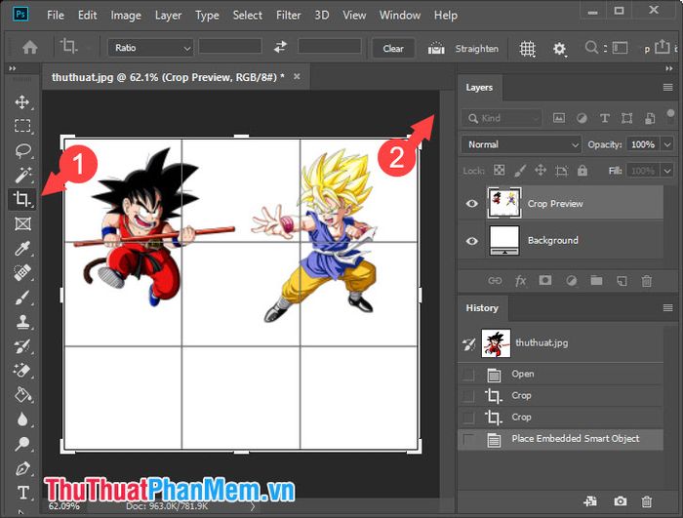Image resolution: width=683 pixels, height=518 pixels.
Task: Collapse the right panels chevrons
Action: pos(669,68)
